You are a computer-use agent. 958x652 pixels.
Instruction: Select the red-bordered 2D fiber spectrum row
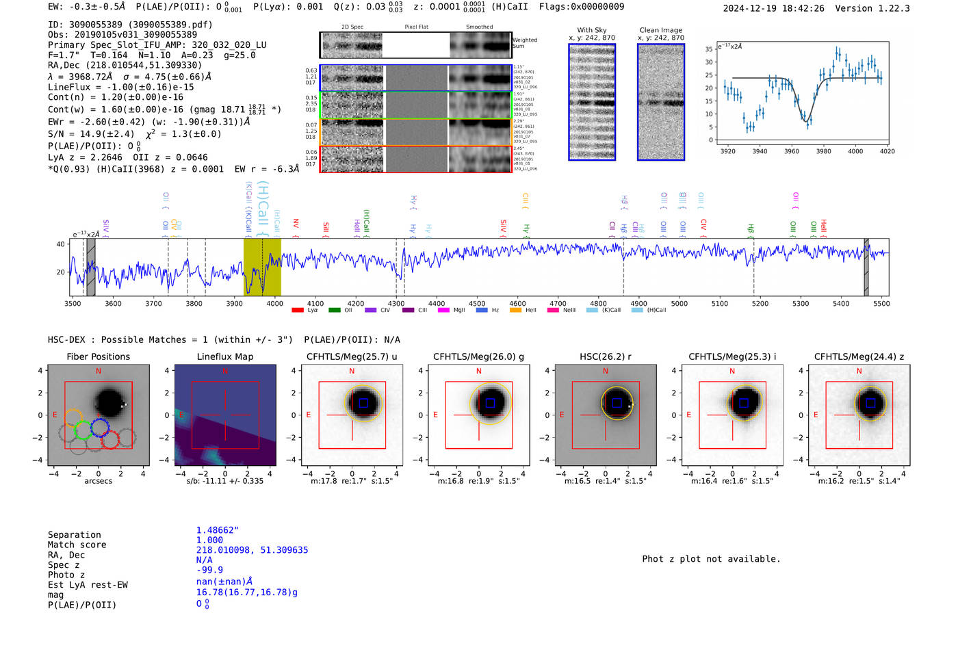(x=416, y=159)
